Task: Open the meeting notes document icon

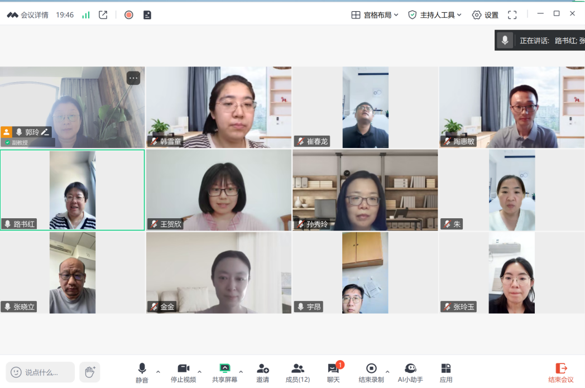Action: point(147,15)
